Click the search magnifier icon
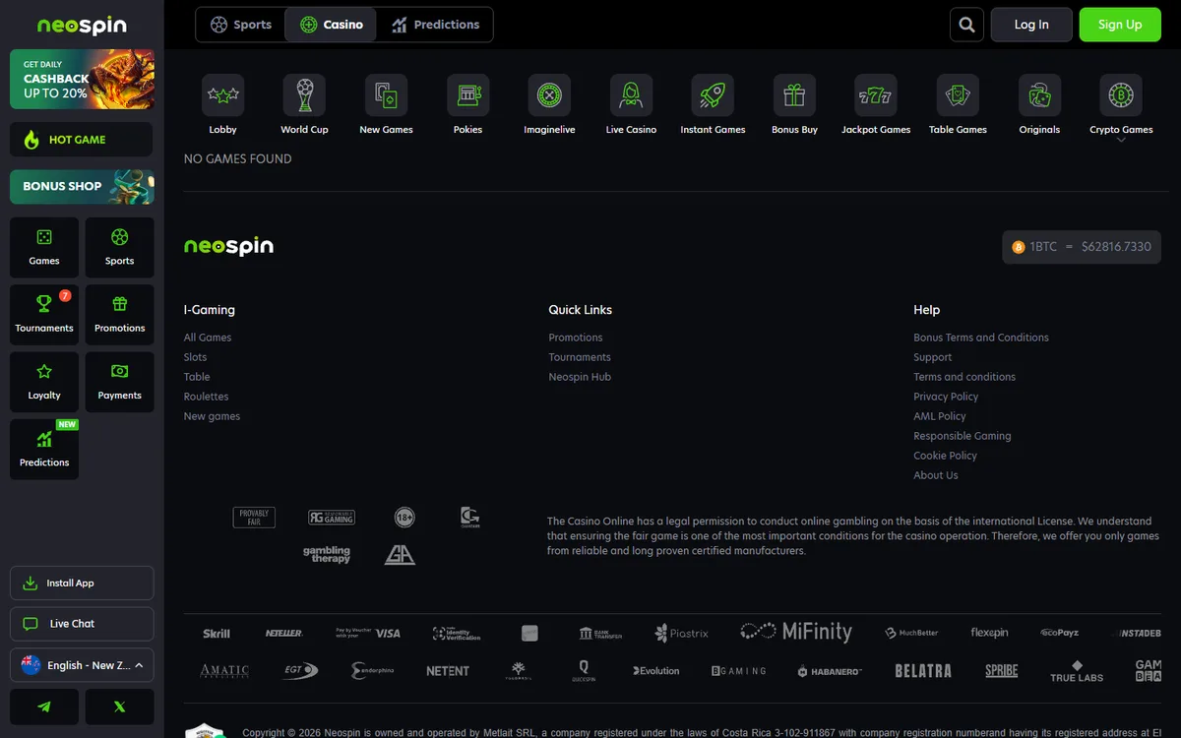The height and width of the screenshot is (738, 1181). tap(966, 25)
